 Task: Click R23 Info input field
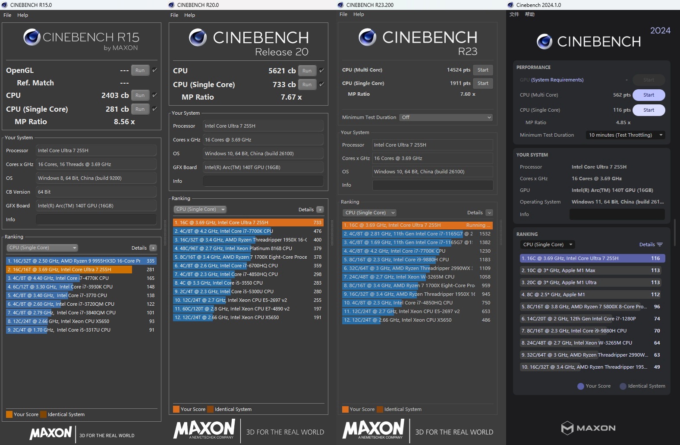(x=433, y=185)
